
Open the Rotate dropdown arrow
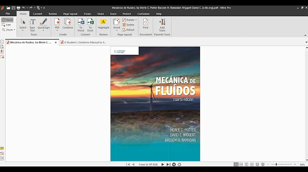(136, 20)
